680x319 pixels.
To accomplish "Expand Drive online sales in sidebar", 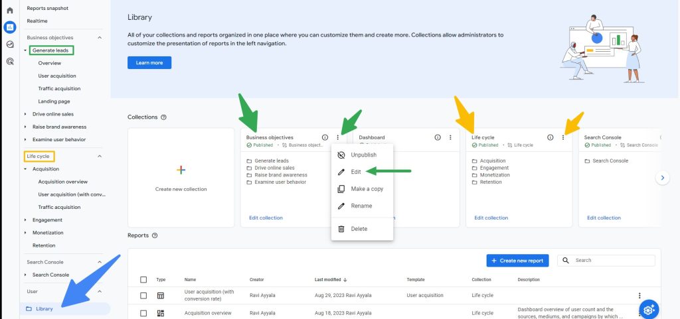I will [26, 114].
